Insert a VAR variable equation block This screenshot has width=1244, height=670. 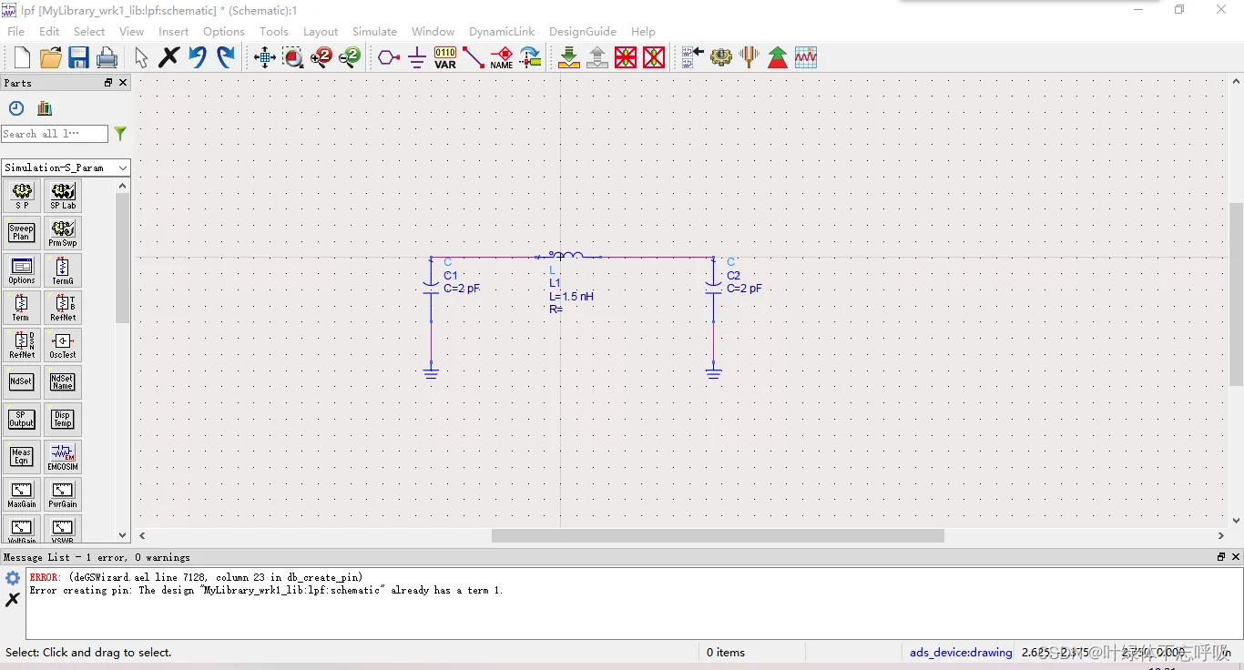[x=445, y=57]
